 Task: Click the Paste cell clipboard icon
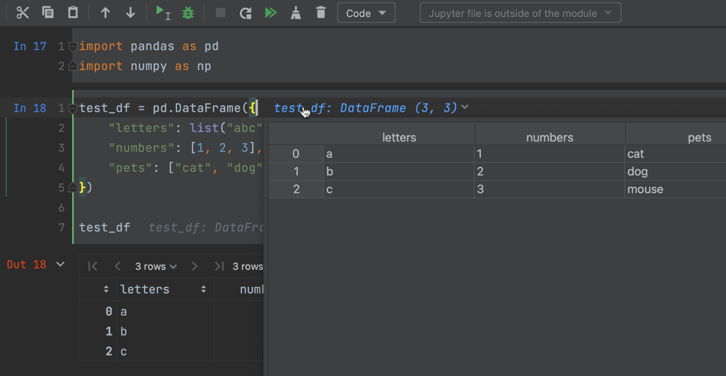73,13
